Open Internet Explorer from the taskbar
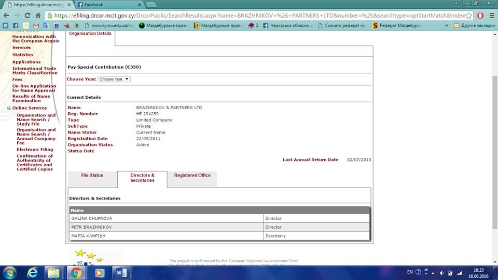The image size is (498, 280). click(32, 273)
